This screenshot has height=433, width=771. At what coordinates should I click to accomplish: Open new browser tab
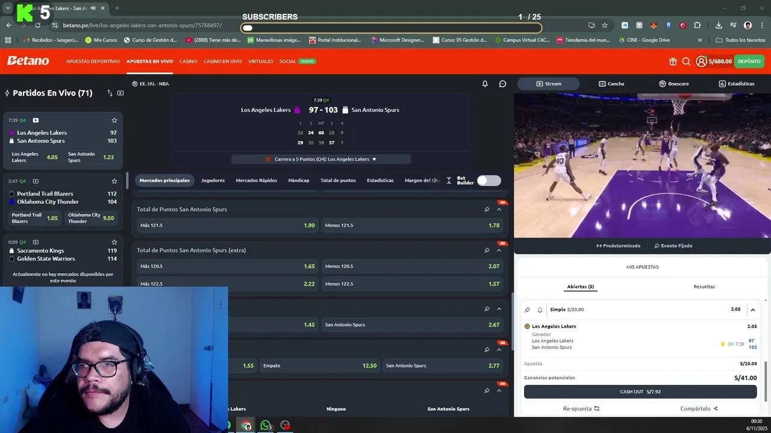tap(117, 8)
